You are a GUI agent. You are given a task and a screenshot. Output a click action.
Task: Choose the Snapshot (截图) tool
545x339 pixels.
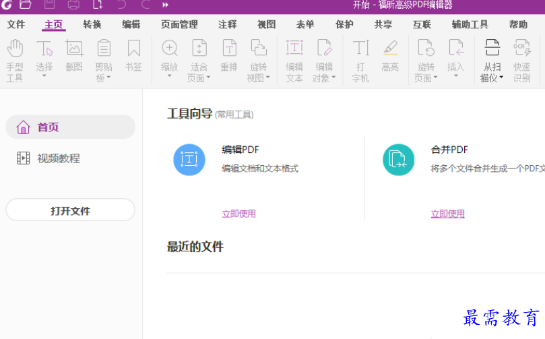click(x=74, y=56)
